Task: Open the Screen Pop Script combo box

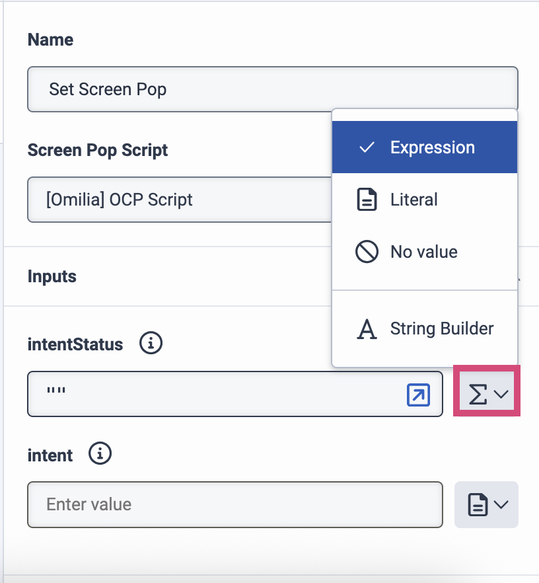Action: (x=180, y=200)
